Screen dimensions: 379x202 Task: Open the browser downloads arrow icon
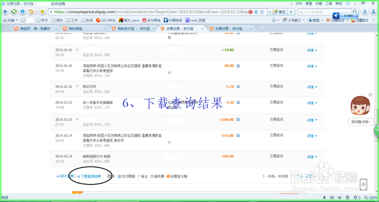click(365, 12)
